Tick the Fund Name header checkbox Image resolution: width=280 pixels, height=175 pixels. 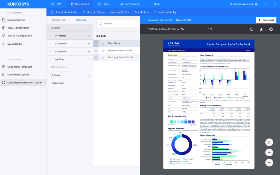(102, 43)
